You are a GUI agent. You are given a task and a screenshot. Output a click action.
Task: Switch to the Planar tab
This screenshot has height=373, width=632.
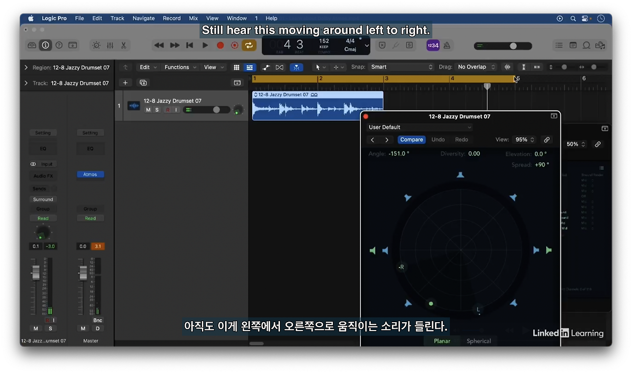pos(442,341)
